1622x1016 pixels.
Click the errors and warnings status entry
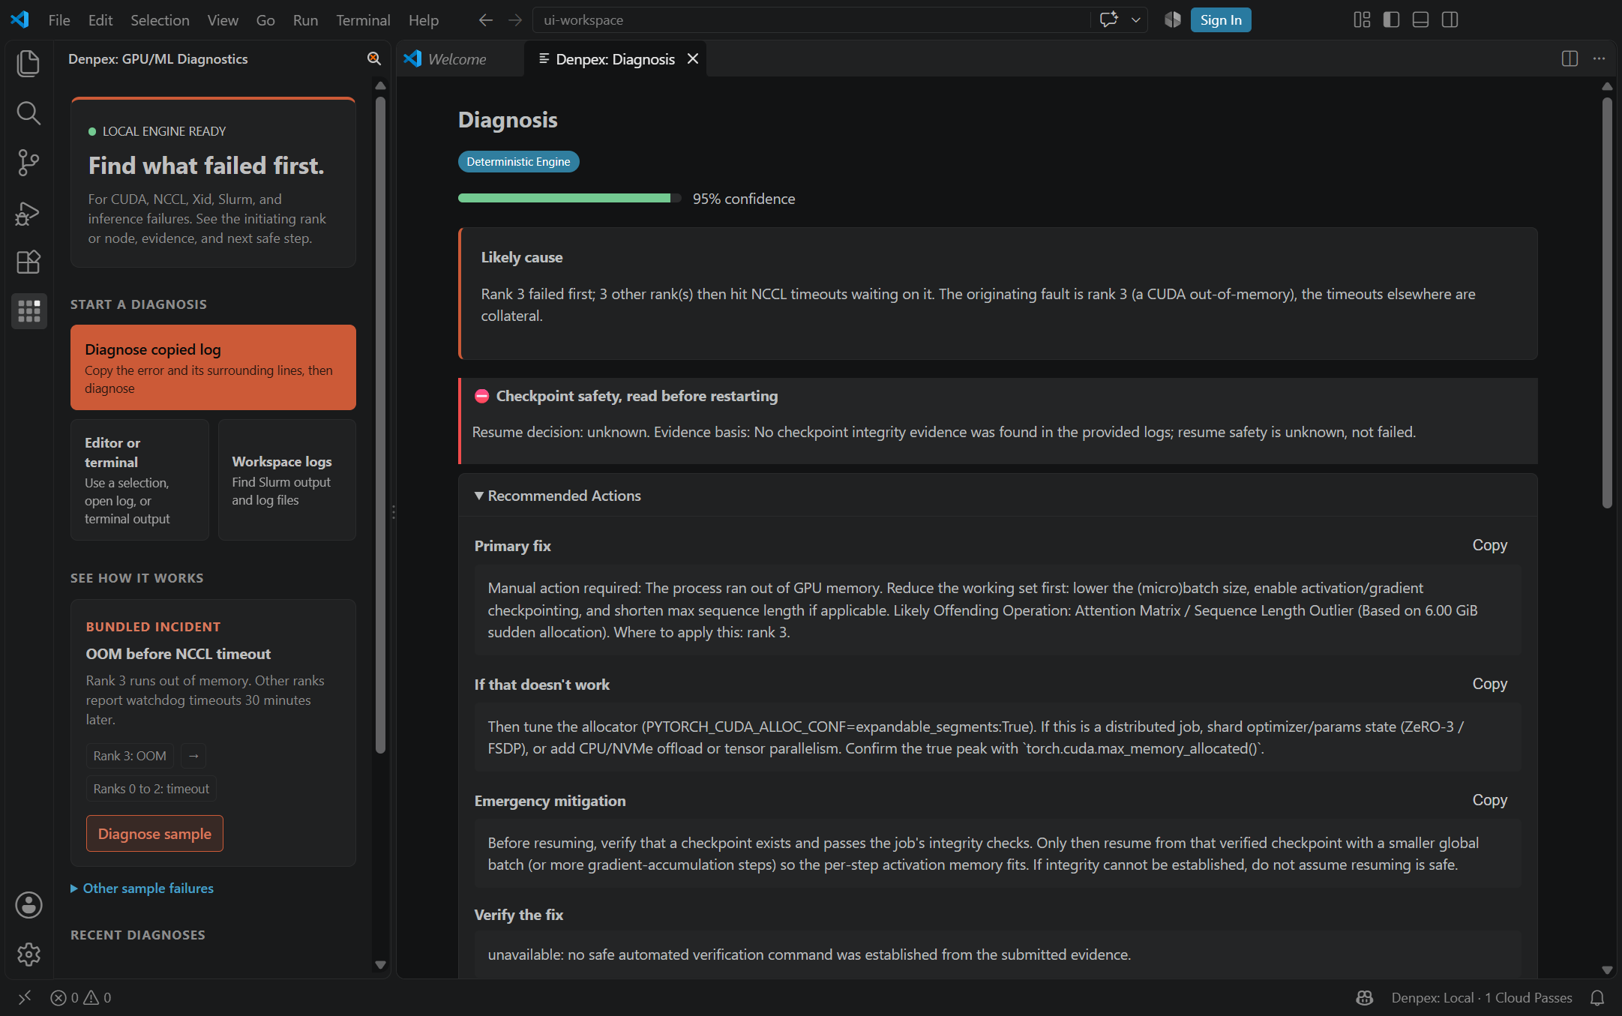click(81, 997)
